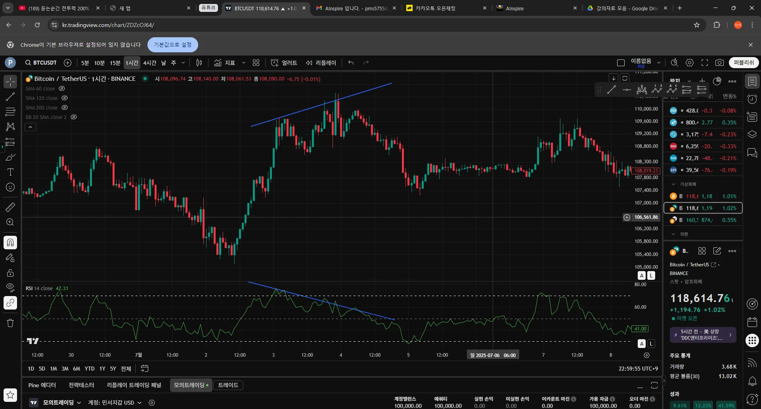Click the 퍼블리쉬 button
The height and width of the screenshot is (409, 761).
tap(744, 63)
